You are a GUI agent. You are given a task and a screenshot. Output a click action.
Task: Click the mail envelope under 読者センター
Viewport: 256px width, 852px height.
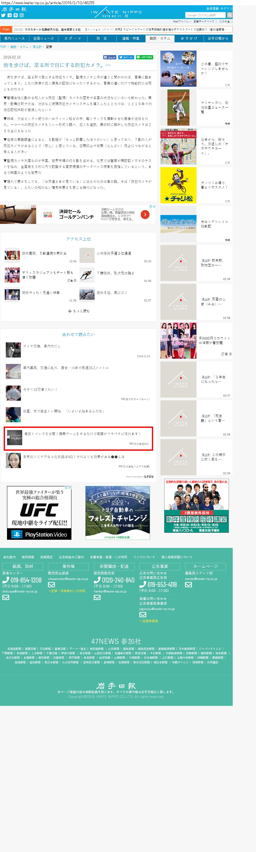(x=6, y=597)
